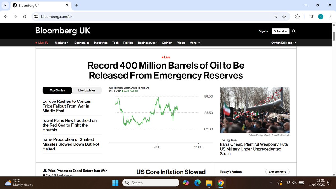336x189 pixels.
Task: Close the Bloomberg UK tab
Action: 67,5
